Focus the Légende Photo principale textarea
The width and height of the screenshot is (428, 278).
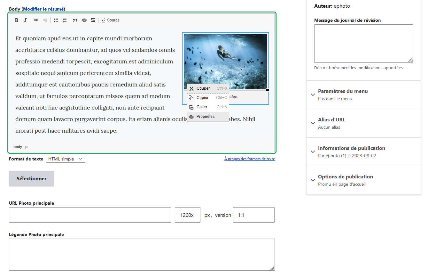142,255
